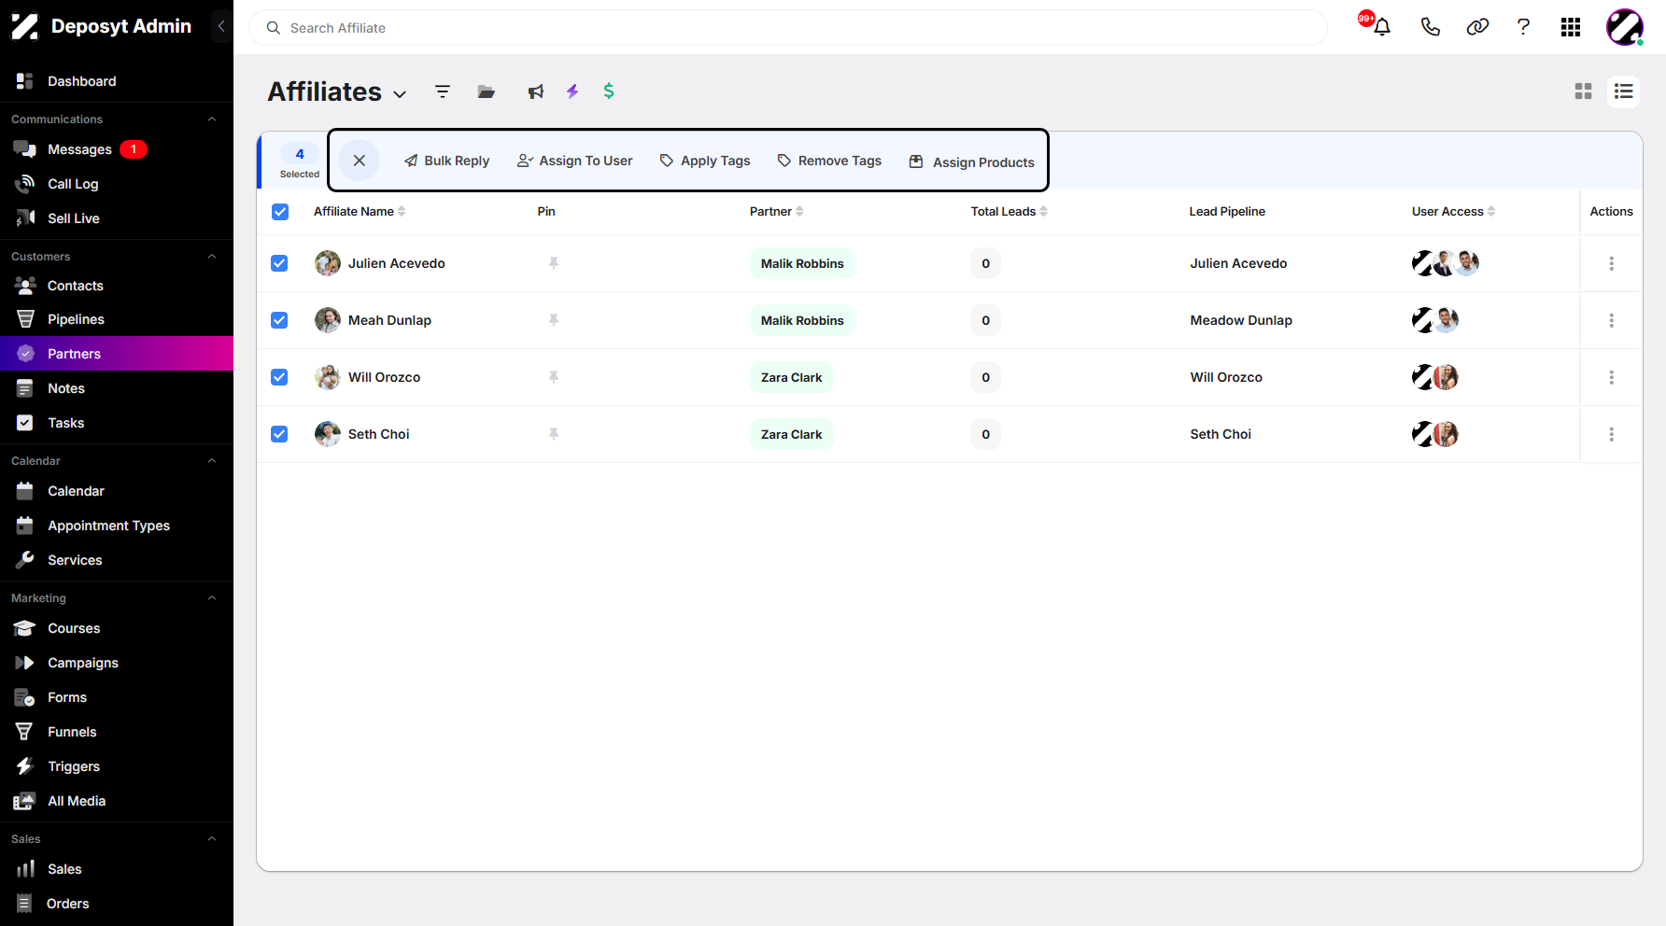
Task: Collapse the Sales section
Action: tap(212, 839)
